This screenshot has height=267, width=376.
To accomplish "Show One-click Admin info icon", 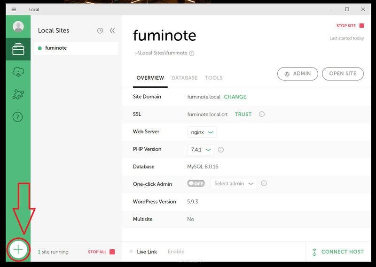I will click(264, 183).
